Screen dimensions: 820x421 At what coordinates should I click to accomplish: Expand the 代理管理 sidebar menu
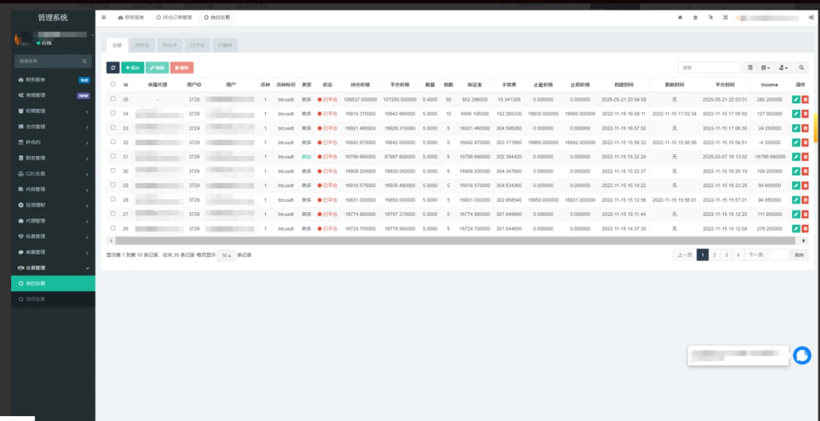[54, 221]
